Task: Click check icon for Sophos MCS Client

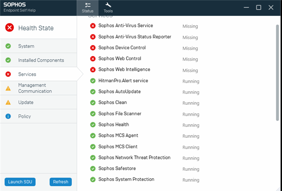Action: tap(93, 147)
